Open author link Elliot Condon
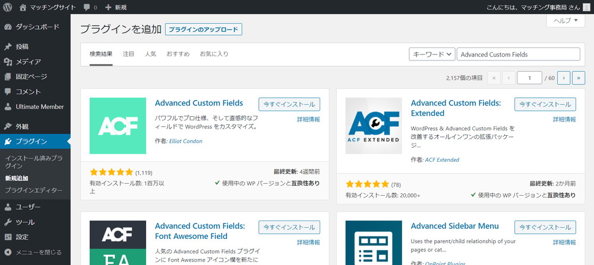The width and height of the screenshot is (594, 265). click(185, 141)
